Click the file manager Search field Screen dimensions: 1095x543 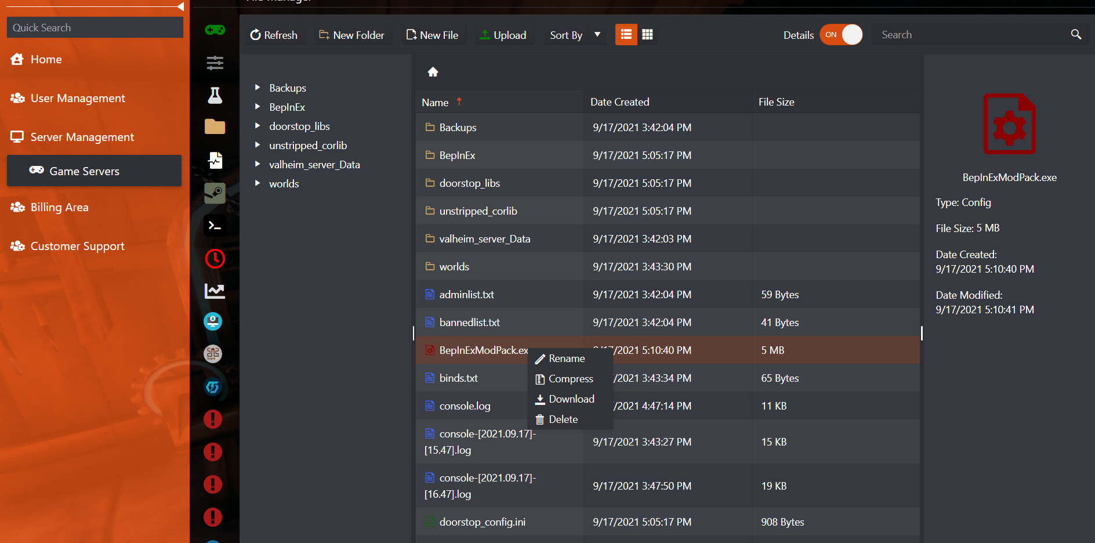971,35
